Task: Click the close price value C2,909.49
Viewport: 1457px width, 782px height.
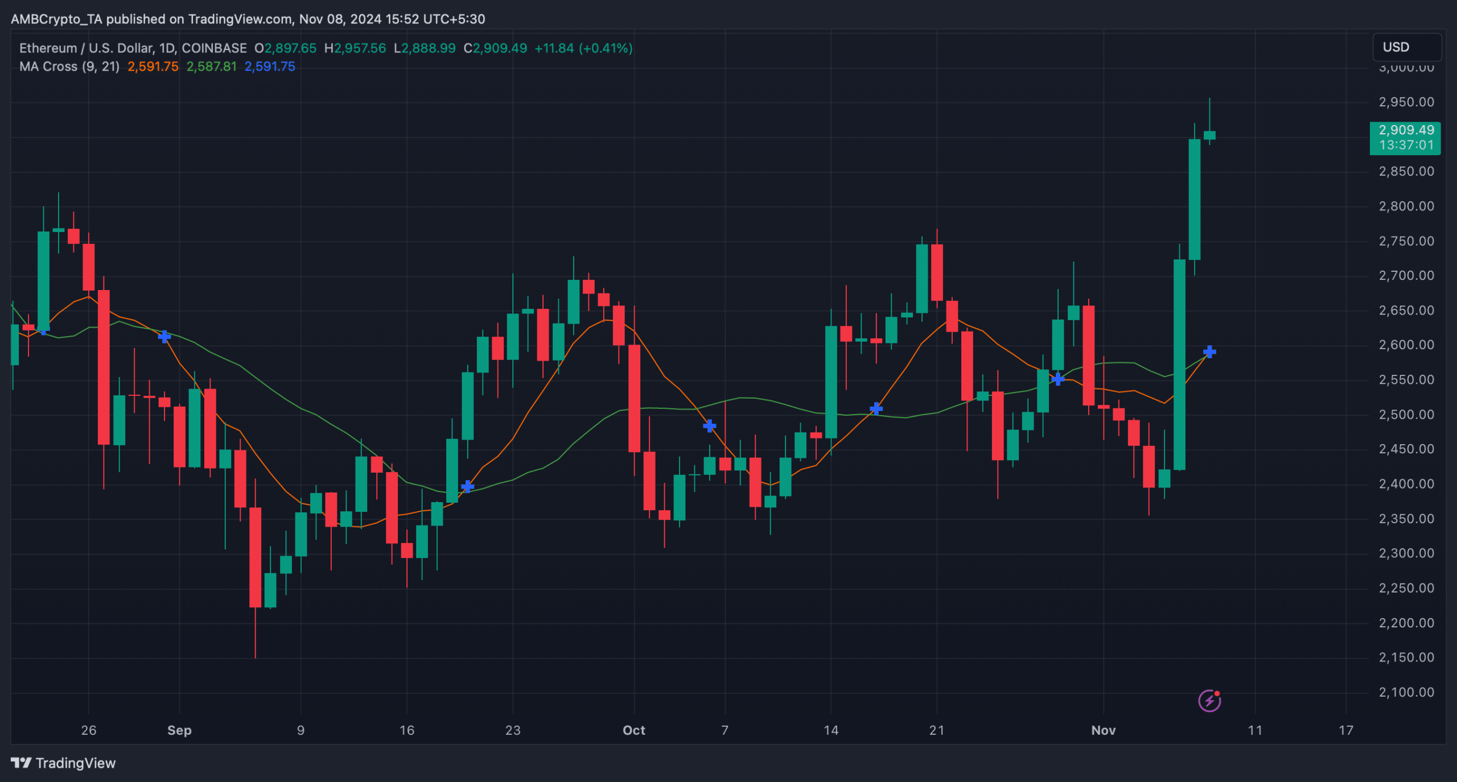Action: pyautogui.click(x=495, y=48)
